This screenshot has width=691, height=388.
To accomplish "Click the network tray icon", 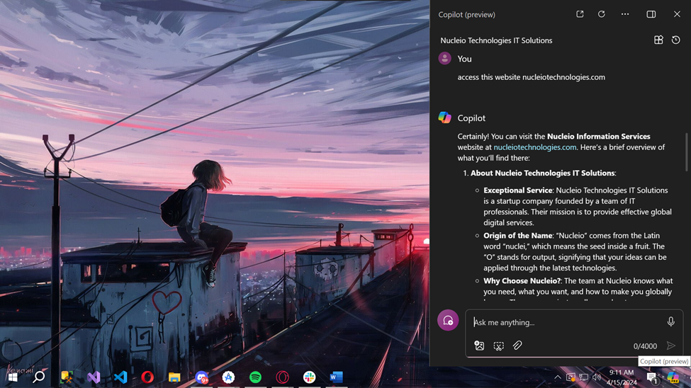I will (584, 377).
